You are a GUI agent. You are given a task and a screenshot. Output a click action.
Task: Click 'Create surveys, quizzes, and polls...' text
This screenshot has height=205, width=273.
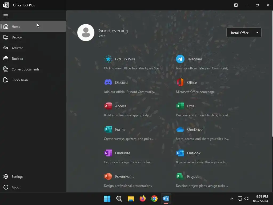(x=129, y=139)
